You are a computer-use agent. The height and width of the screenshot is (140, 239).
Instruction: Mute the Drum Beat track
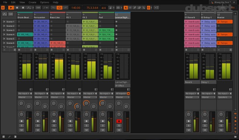22,130
